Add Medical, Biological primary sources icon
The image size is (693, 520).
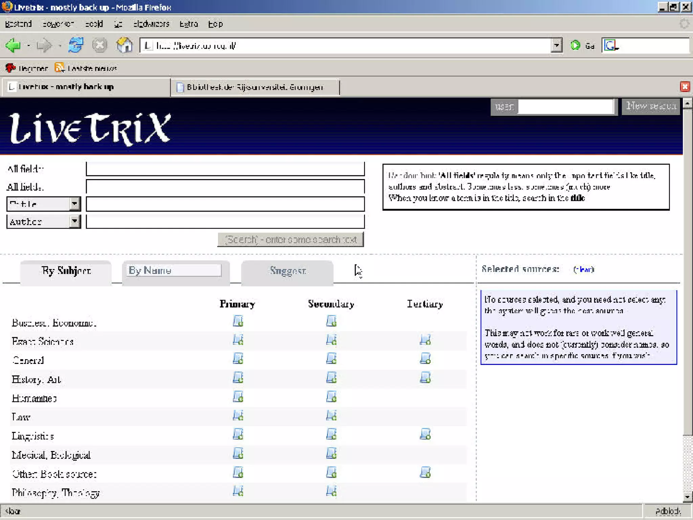pyautogui.click(x=238, y=453)
